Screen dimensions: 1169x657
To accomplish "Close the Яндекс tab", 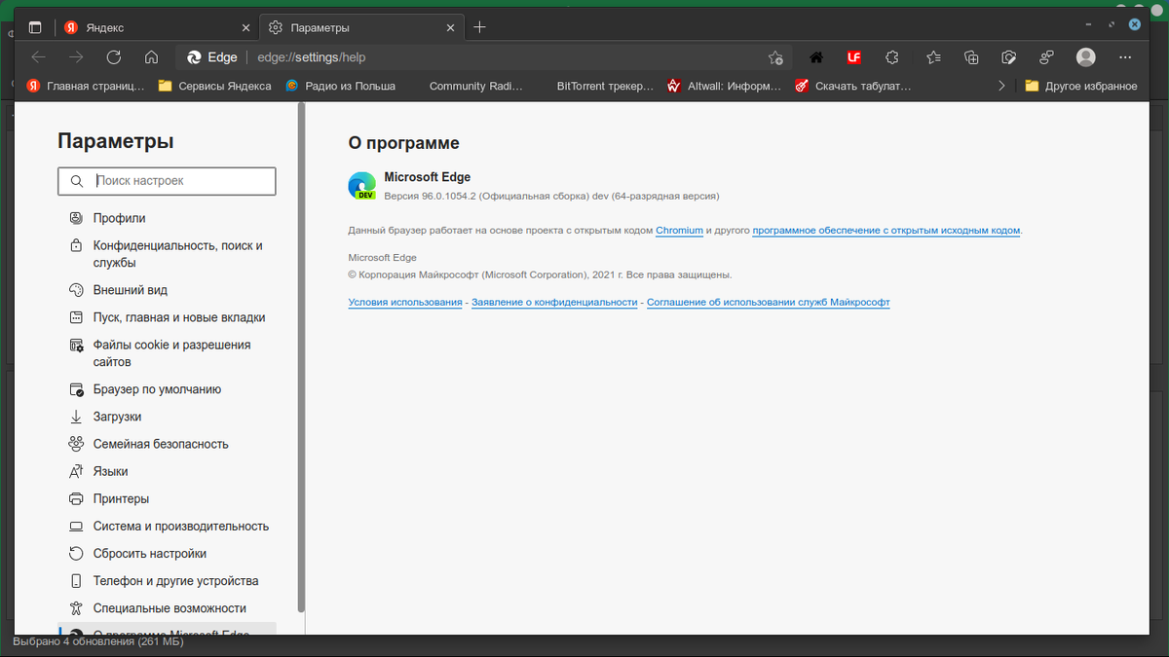I will point(244,27).
